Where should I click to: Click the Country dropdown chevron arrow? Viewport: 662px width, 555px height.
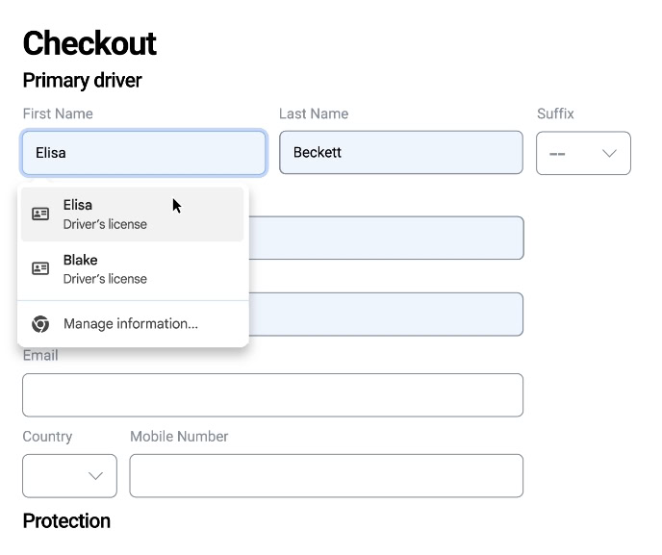95,475
